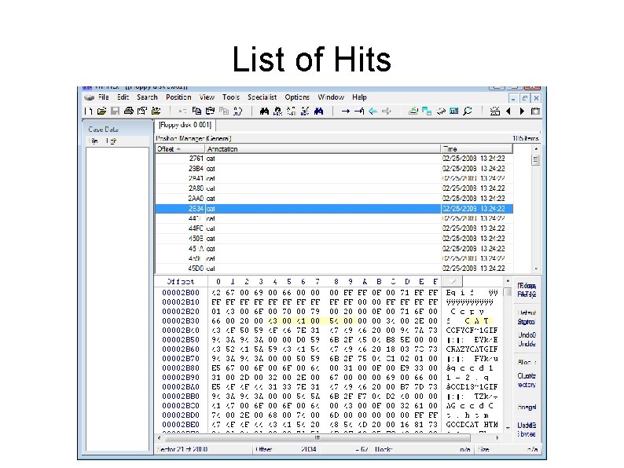
Task: Click the hex view vertical scrollbar down arrow
Action: pyautogui.click(x=508, y=428)
